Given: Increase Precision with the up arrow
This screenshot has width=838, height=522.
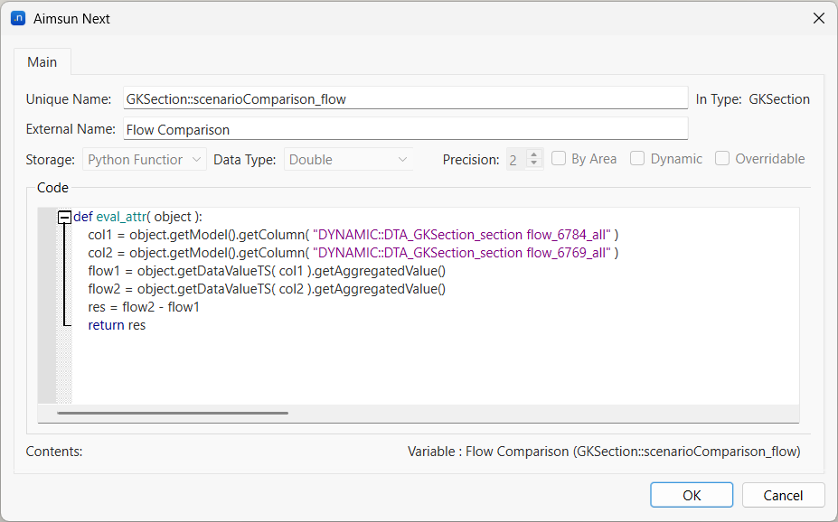Looking at the screenshot, I should point(534,154).
